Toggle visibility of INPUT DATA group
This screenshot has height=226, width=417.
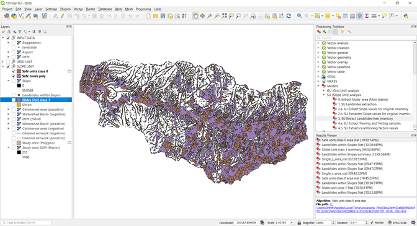[x=8, y=38]
